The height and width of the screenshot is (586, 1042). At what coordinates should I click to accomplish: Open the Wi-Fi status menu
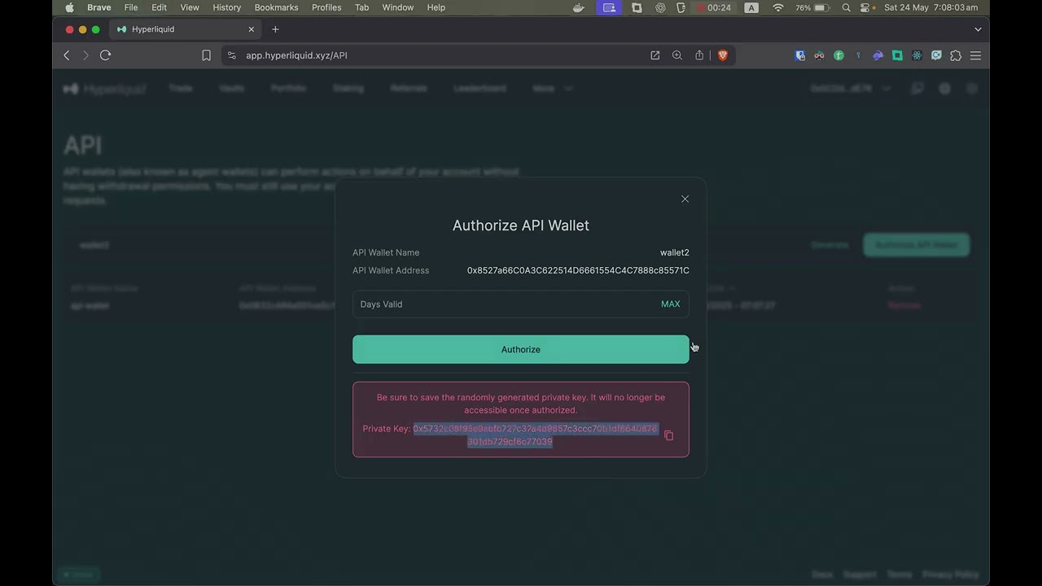pos(778,7)
